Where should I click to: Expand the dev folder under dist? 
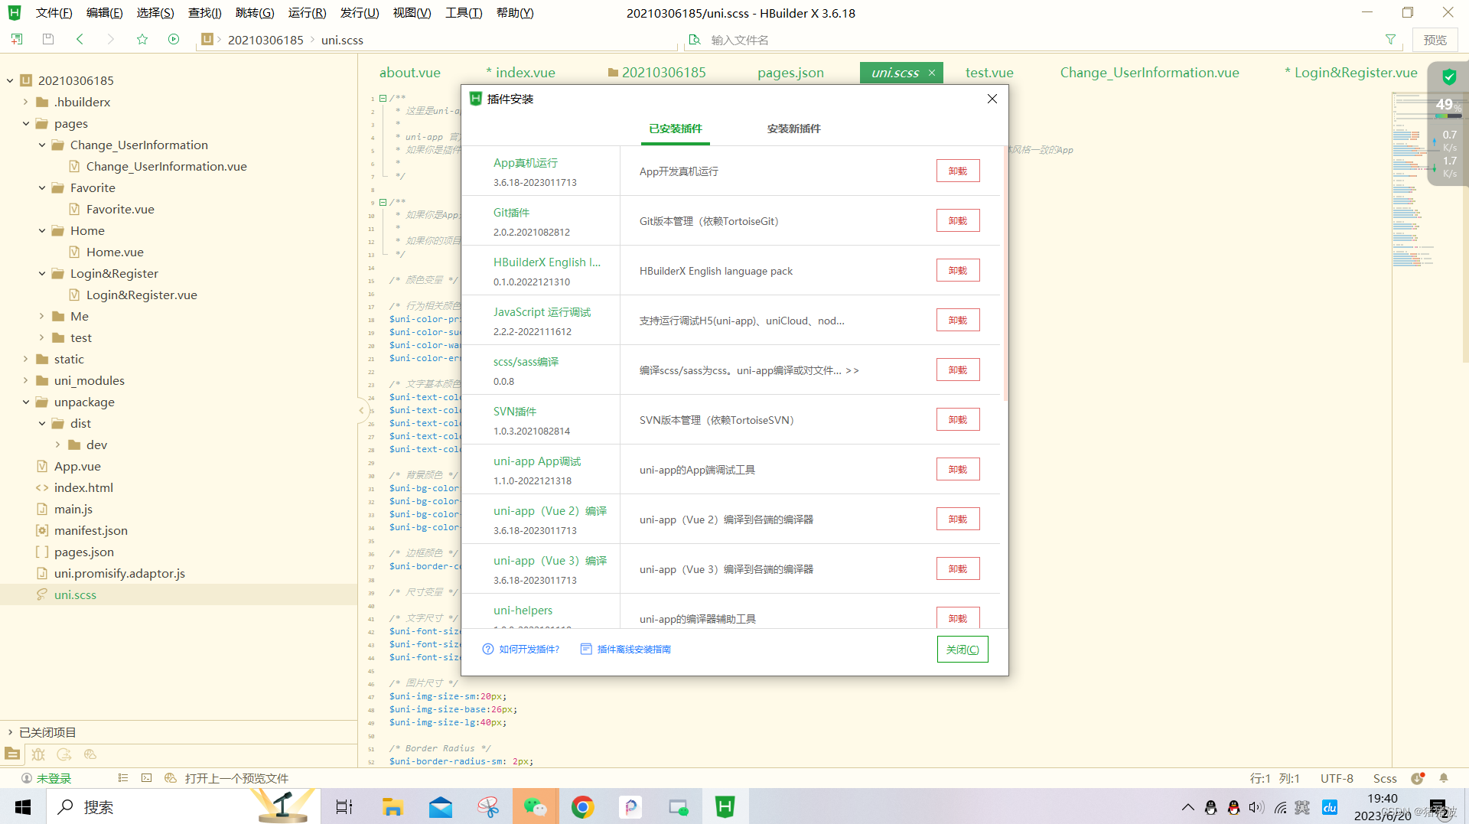coord(57,445)
